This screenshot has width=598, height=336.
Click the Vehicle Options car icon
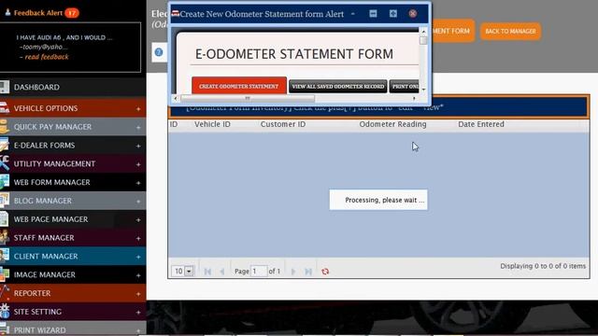(x=4, y=108)
